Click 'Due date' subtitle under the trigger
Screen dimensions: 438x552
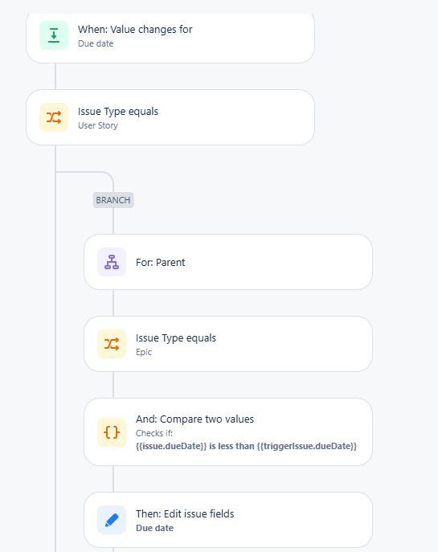tap(96, 43)
